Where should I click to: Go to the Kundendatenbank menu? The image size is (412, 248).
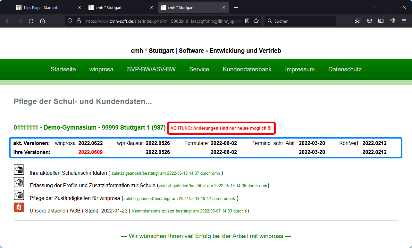(x=247, y=69)
